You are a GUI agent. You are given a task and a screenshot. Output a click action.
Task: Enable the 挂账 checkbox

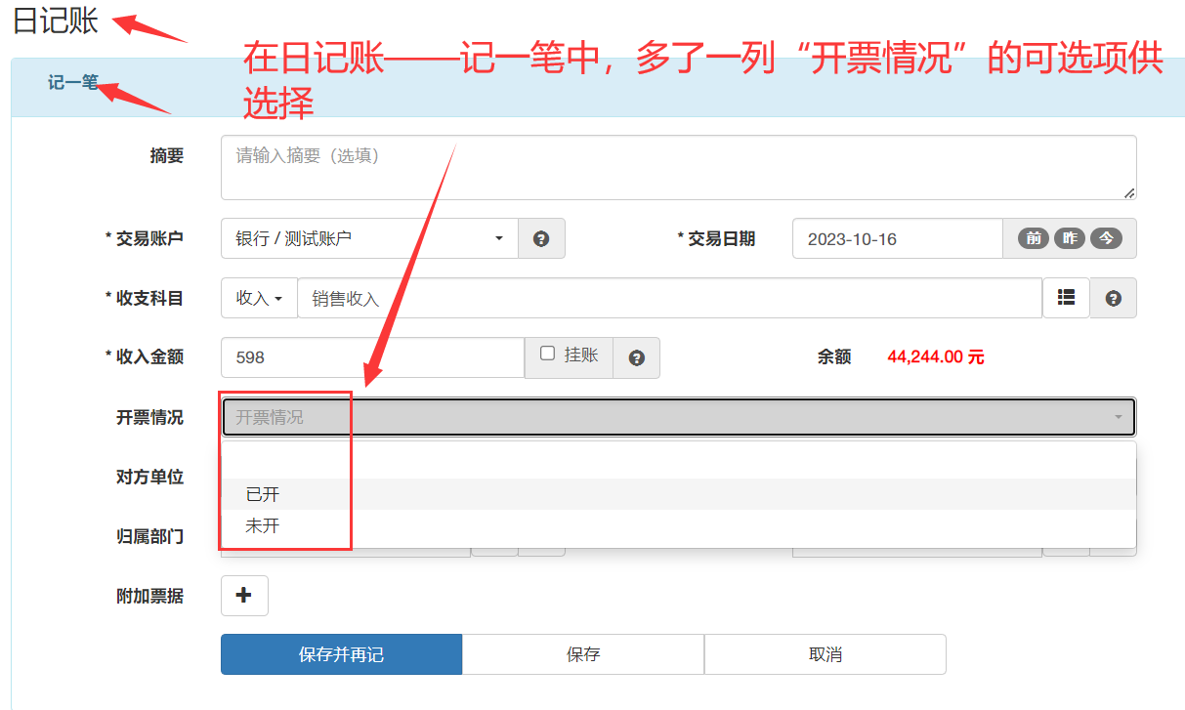pos(548,354)
